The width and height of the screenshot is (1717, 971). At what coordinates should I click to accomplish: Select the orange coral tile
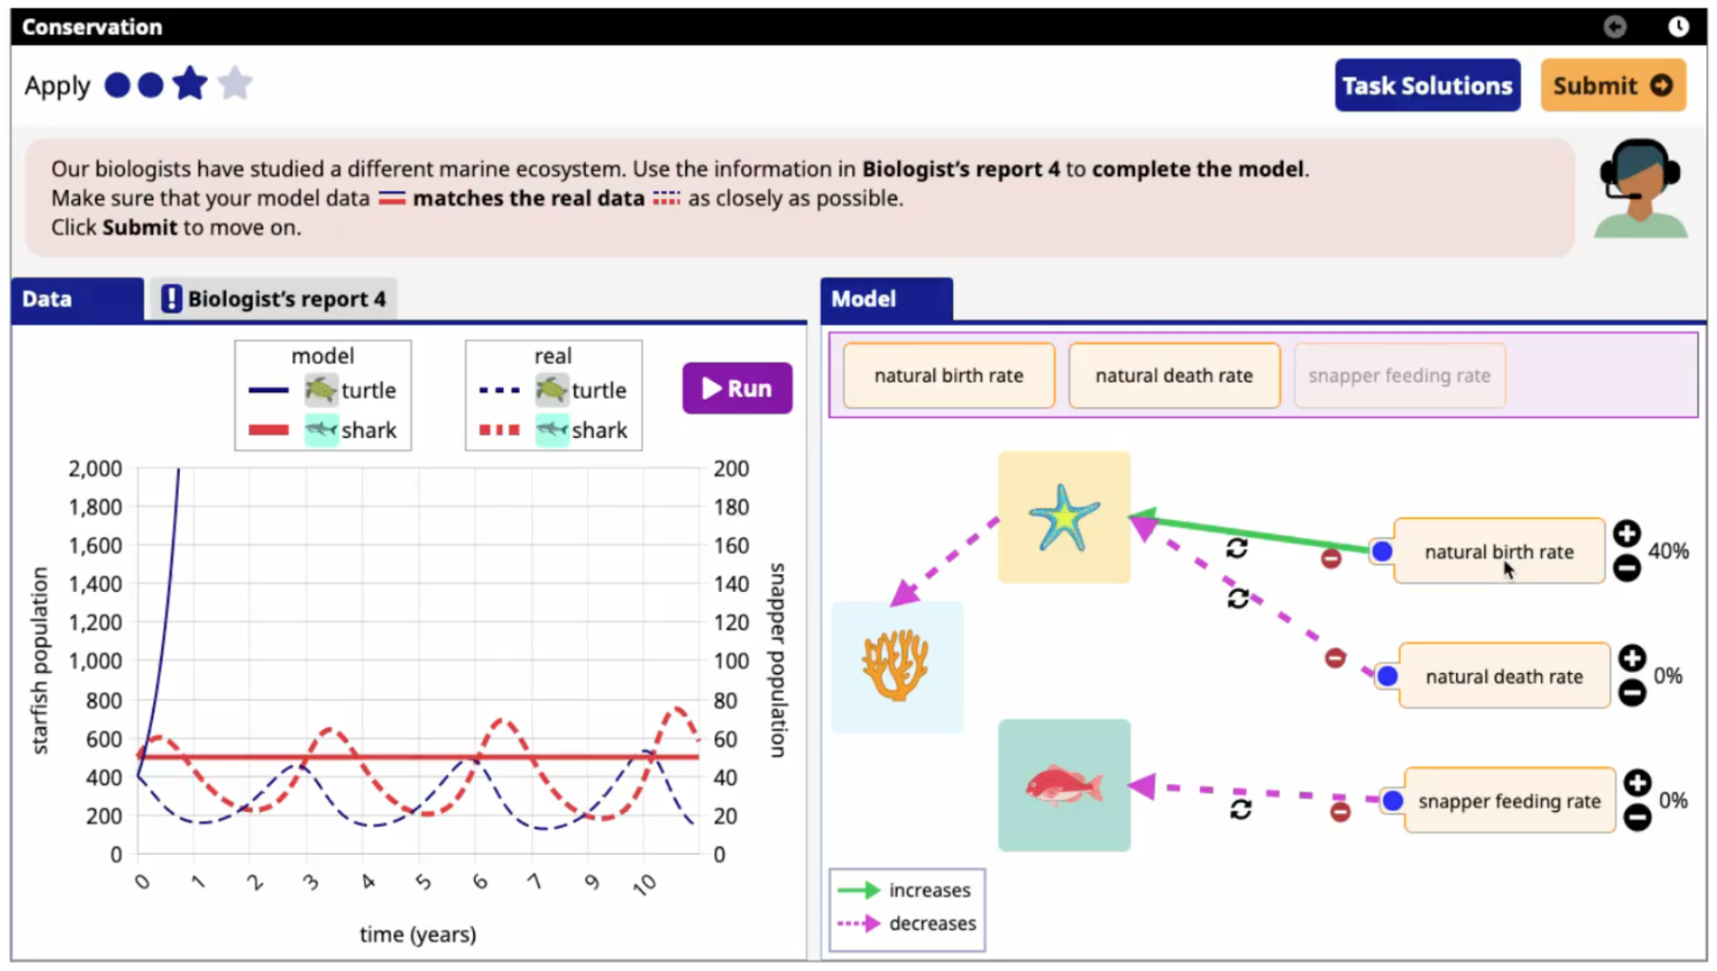pos(896,666)
